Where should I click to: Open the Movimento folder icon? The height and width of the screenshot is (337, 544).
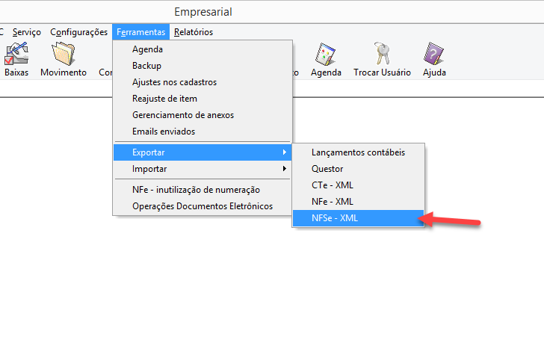[x=64, y=56]
